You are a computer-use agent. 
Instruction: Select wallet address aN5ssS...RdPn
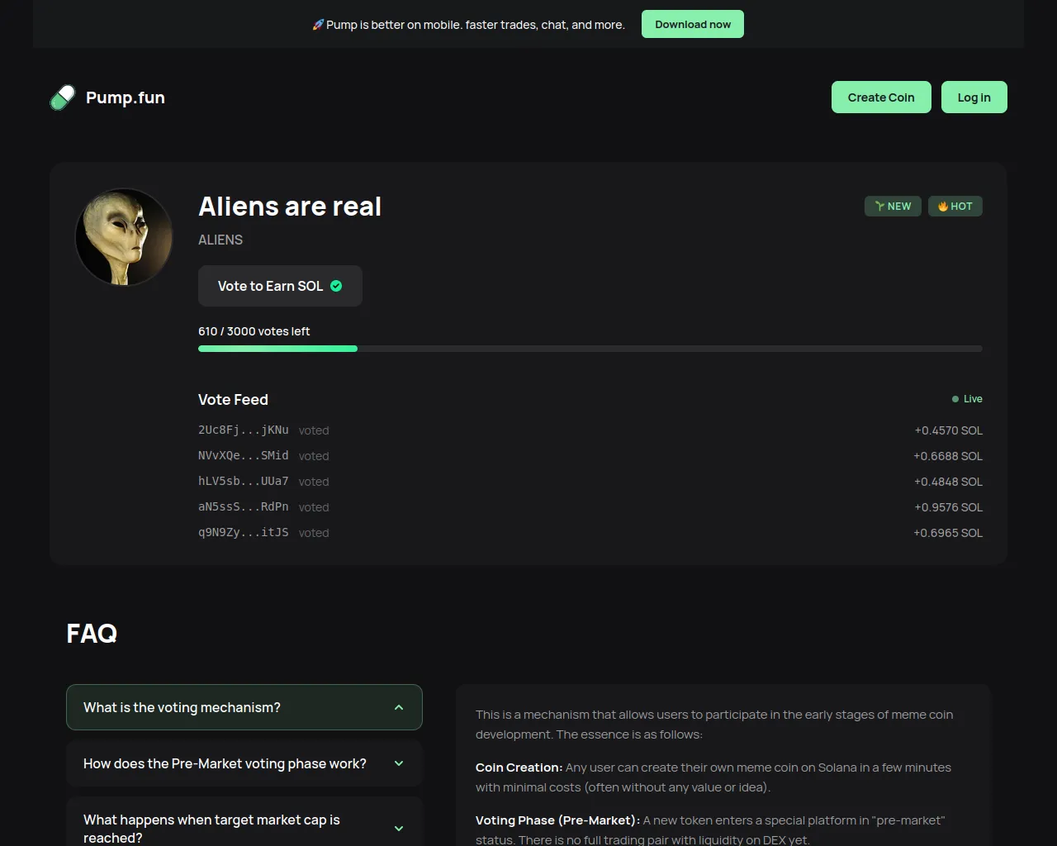coord(244,506)
